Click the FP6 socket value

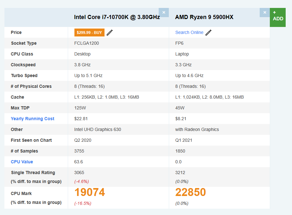179,43
